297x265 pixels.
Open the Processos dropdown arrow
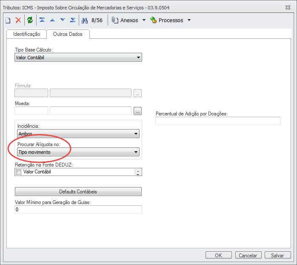pyautogui.click(x=189, y=20)
